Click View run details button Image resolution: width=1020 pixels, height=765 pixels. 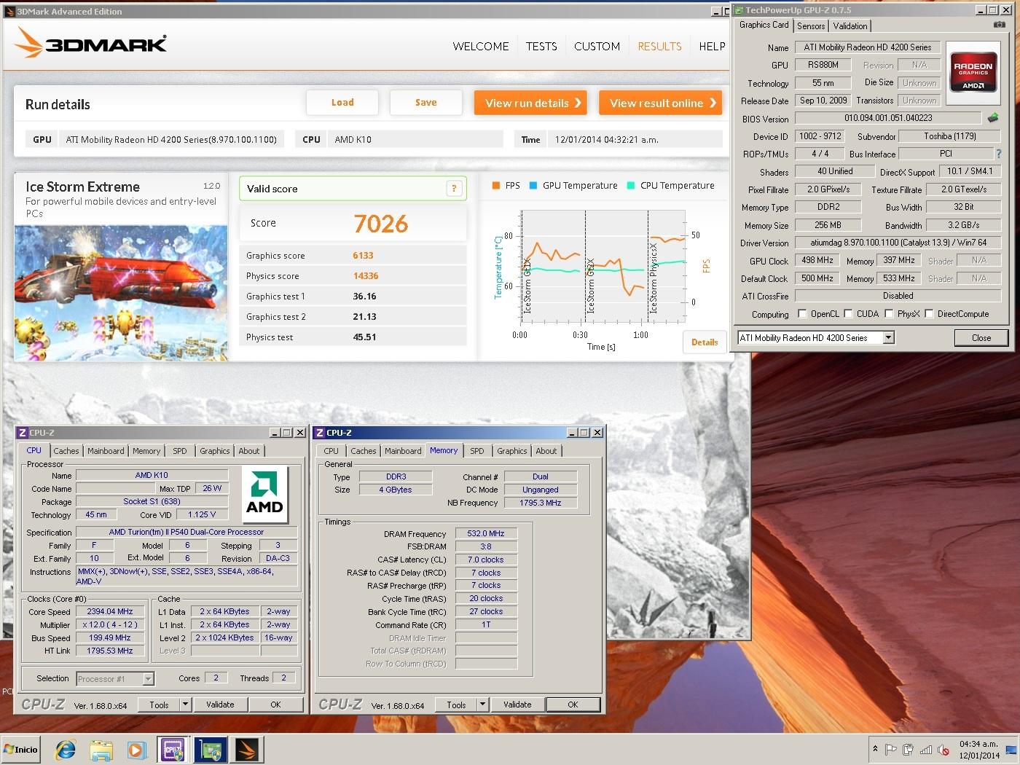coord(531,103)
